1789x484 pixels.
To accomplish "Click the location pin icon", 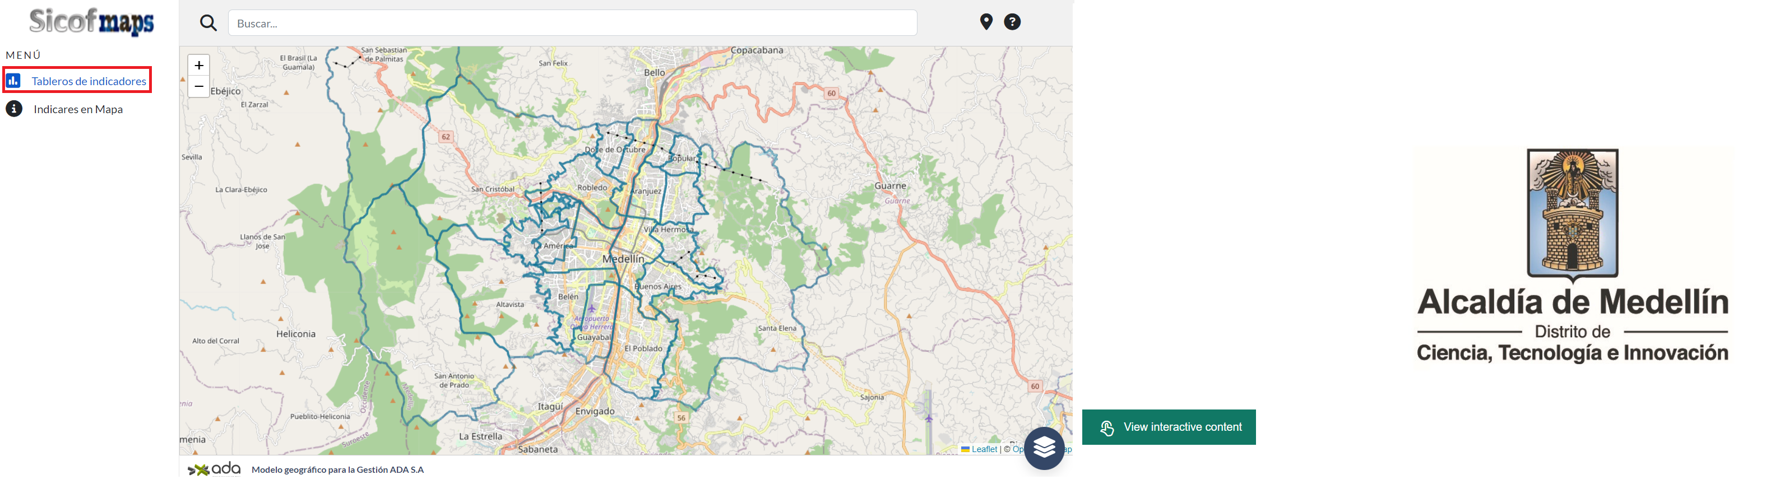I will [985, 22].
